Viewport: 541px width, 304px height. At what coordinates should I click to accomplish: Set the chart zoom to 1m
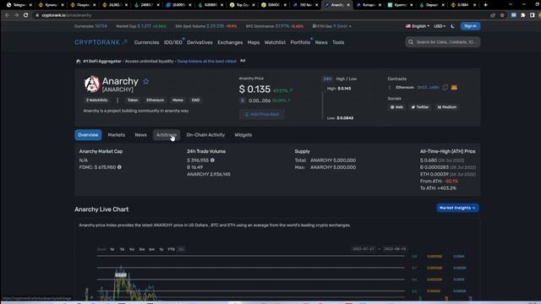[x=132, y=249]
